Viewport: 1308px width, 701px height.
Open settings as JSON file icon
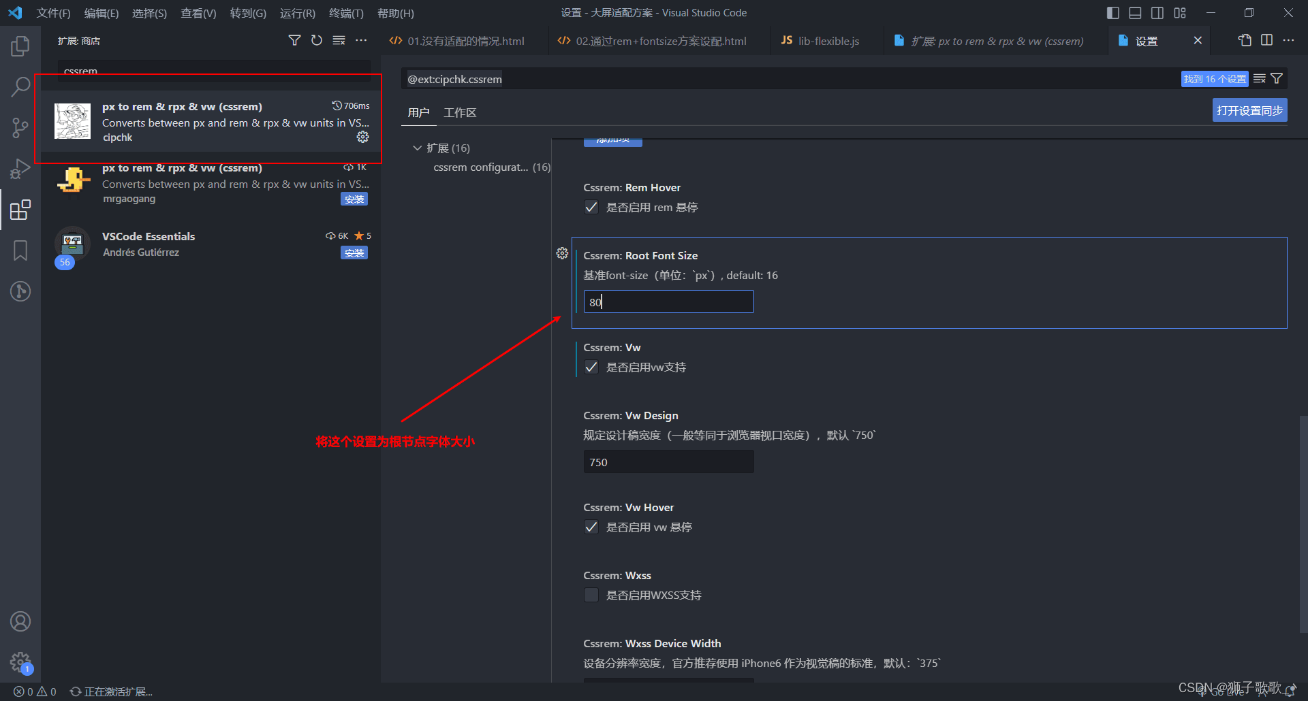point(1245,40)
